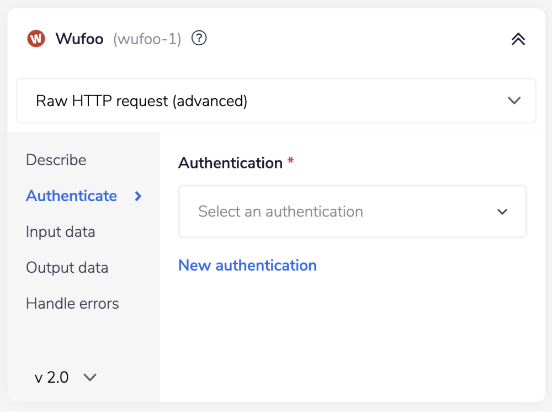Switch to the Describe tab
Screen dimensions: 552x412
pyautogui.click(x=56, y=160)
